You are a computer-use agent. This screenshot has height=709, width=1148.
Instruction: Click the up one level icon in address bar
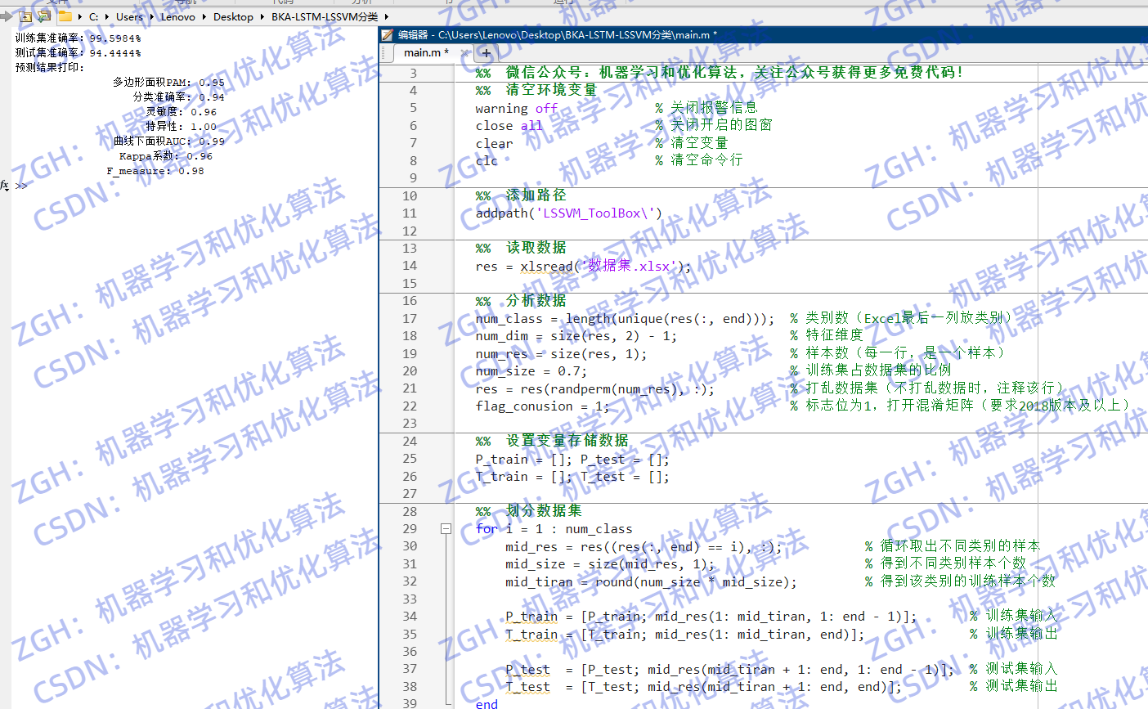pos(25,16)
